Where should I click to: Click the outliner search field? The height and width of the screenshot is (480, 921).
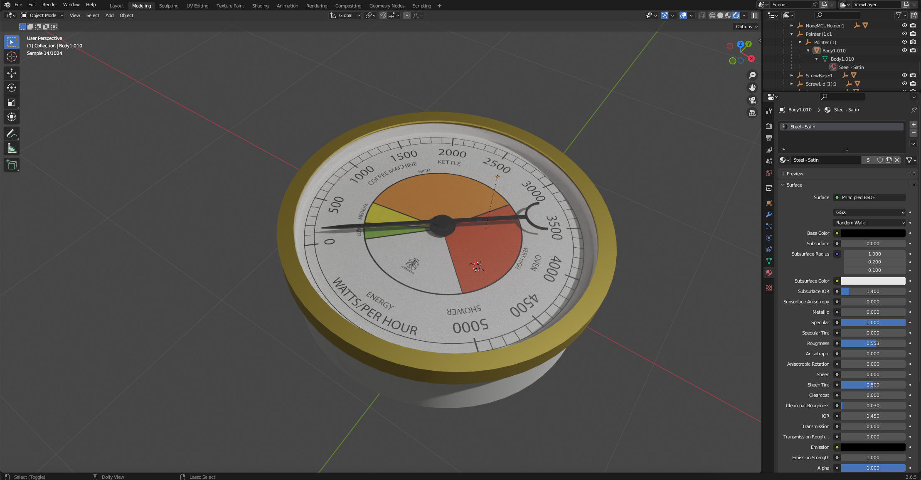click(x=837, y=15)
